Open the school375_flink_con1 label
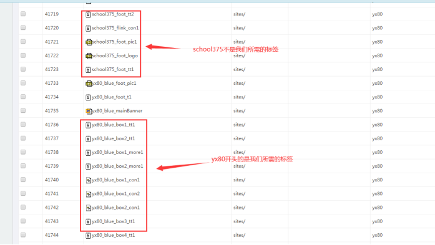Image resolution: width=435 pixels, height=245 pixels. click(x=115, y=28)
